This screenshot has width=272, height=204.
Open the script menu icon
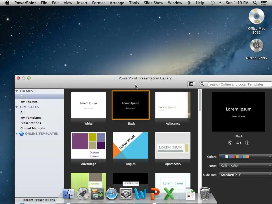189,3
